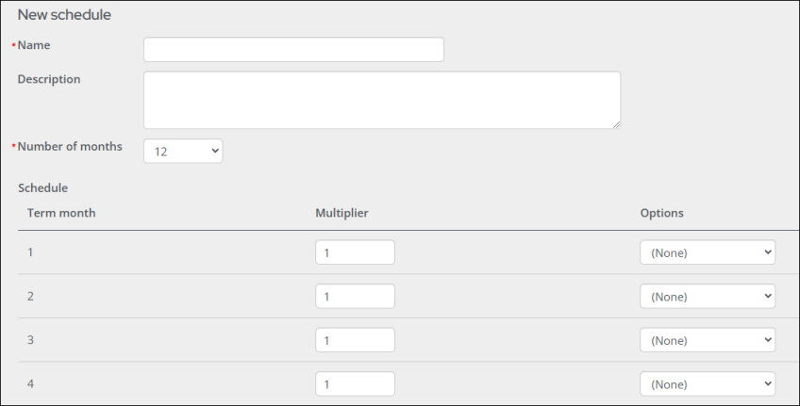Focus the Description text area
The width and height of the screenshot is (800, 406).
(x=382, y=100)
